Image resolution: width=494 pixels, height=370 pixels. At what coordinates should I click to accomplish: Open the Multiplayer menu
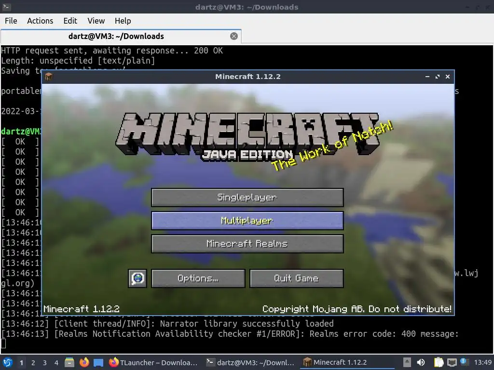point(247,220)
